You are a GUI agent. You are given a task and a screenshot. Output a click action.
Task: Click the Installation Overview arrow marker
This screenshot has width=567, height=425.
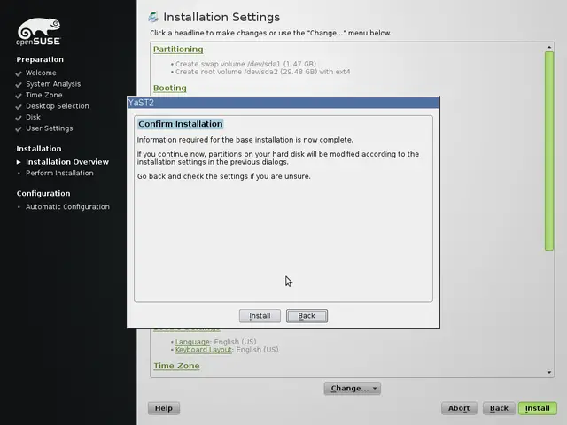click(x=19, y=162)
